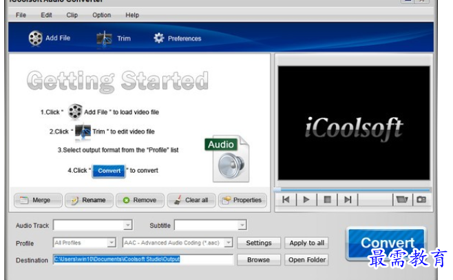Click the "Getting Started" heading
Screen dimensions: 453x280
118,81
